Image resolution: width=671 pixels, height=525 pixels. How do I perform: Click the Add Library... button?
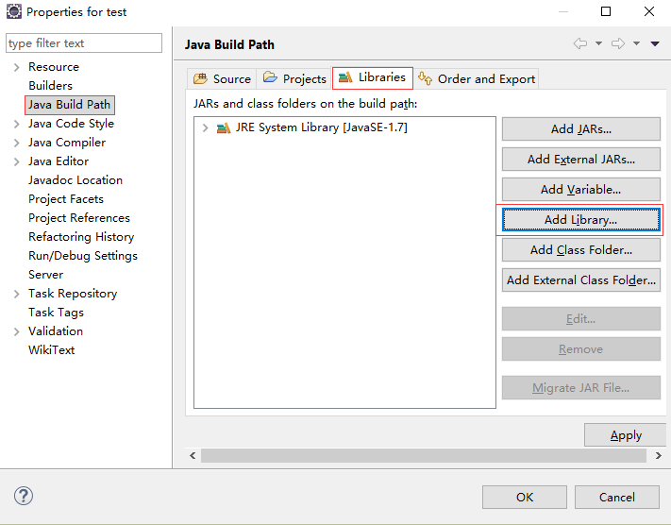[x=581, y=220]
